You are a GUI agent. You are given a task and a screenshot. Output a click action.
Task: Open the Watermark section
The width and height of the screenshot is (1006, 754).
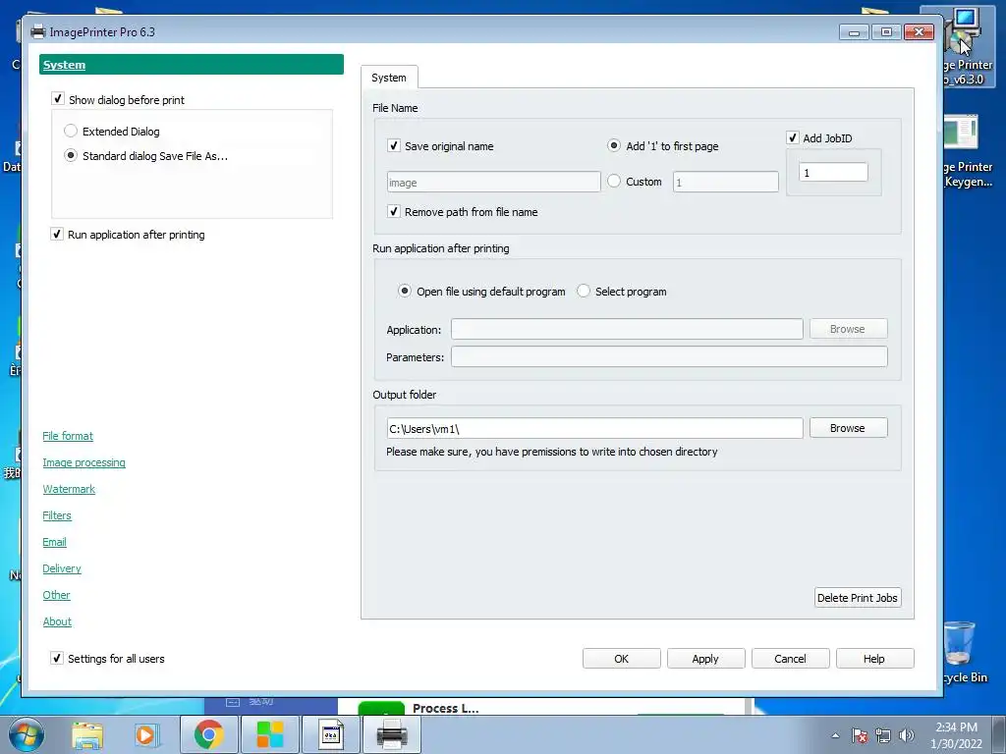coord(69,489)
